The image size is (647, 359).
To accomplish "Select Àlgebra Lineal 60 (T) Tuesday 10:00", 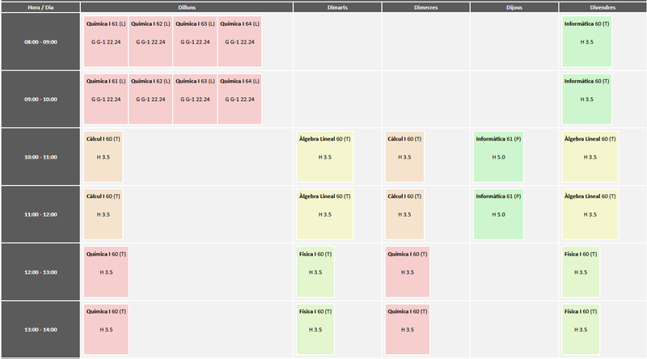I will 324,156.
